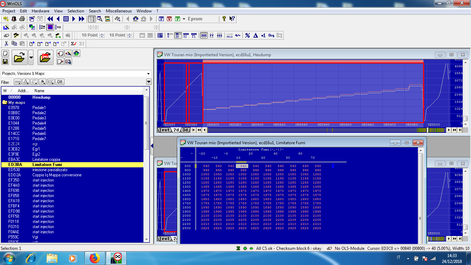The width and height of the screenshot is (471, 265).
Task: Toggle binary 111 number format
Action: [x=219, y=35]
